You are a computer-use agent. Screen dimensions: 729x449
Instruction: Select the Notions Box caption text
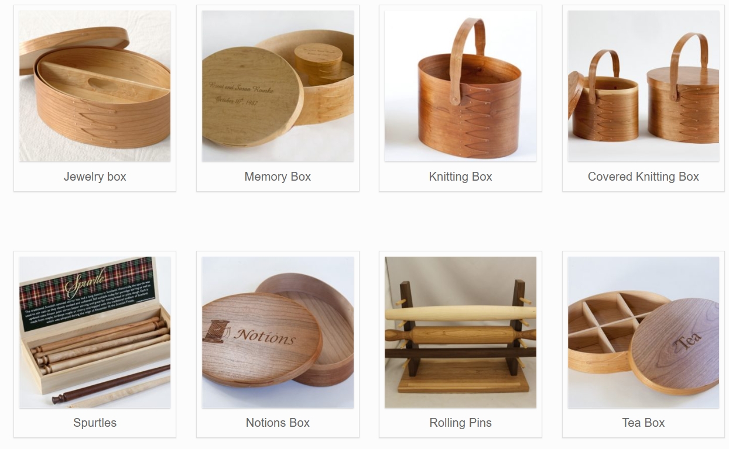(278, 423)
